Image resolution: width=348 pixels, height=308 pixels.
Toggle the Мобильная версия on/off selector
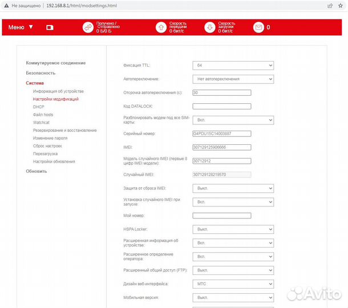click(233, 298)
